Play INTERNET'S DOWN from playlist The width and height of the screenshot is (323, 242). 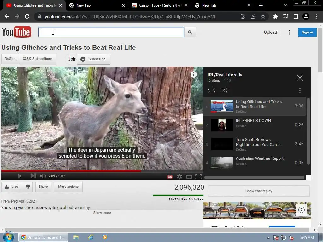(x=255, y=125)
